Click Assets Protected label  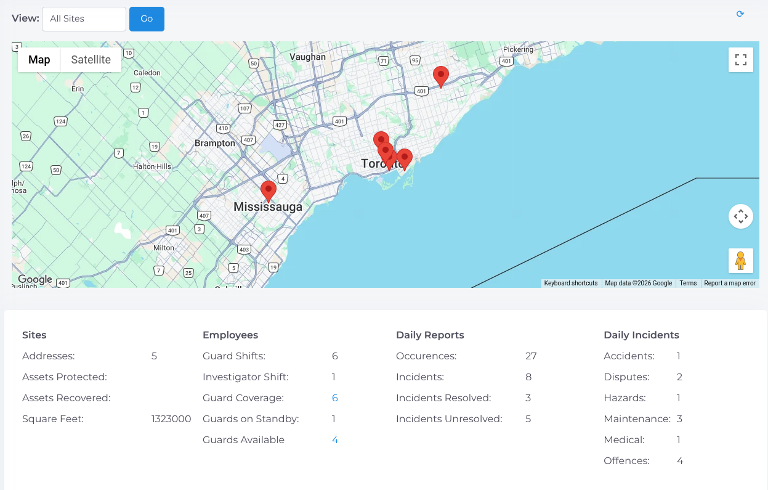(x=65, y=377)
